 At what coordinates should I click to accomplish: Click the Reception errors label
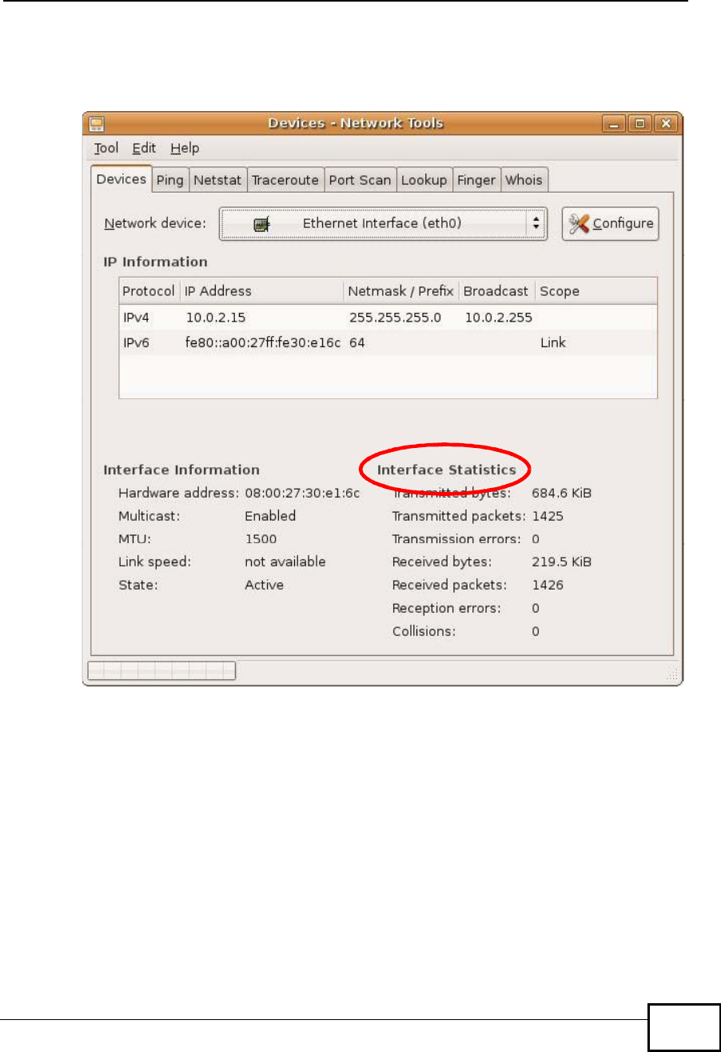coord(446,608)
